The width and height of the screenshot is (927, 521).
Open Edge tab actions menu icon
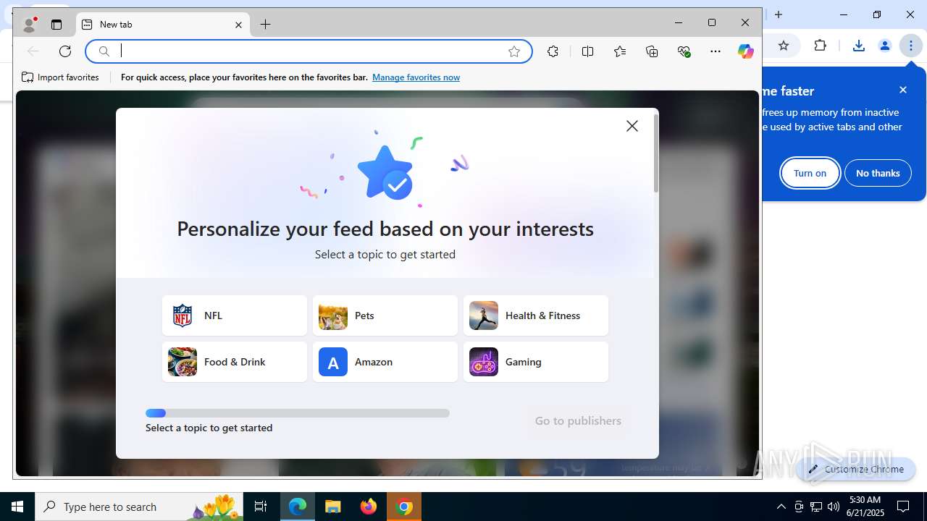tap(56, 25)
